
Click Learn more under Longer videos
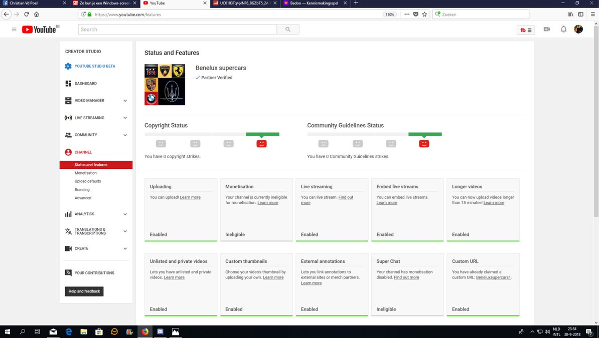[x=494, y=203]
